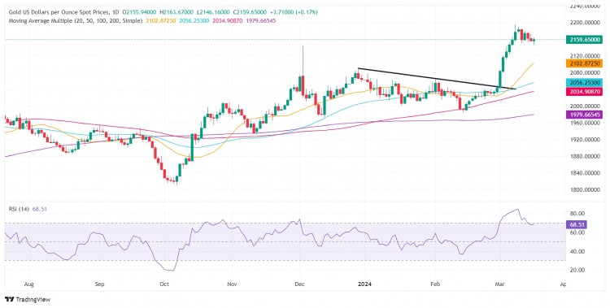
Task: Click the Aug label on time axis
Action: 28,284
